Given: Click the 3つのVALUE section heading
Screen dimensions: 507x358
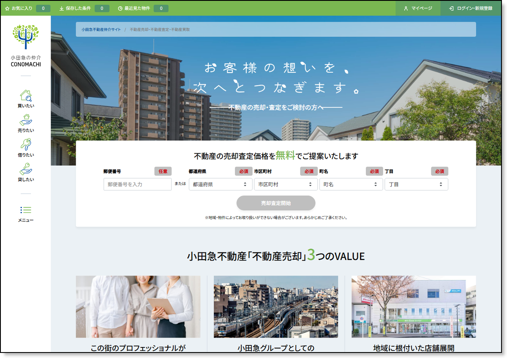Looking at the screenshot, I should (x=276, y=255).
